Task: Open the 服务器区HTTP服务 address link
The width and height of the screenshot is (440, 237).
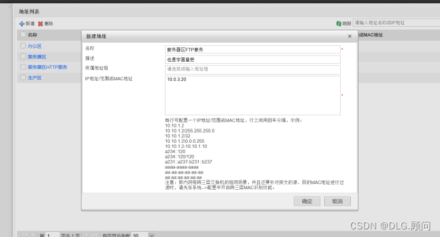Action: pos(47,67)
